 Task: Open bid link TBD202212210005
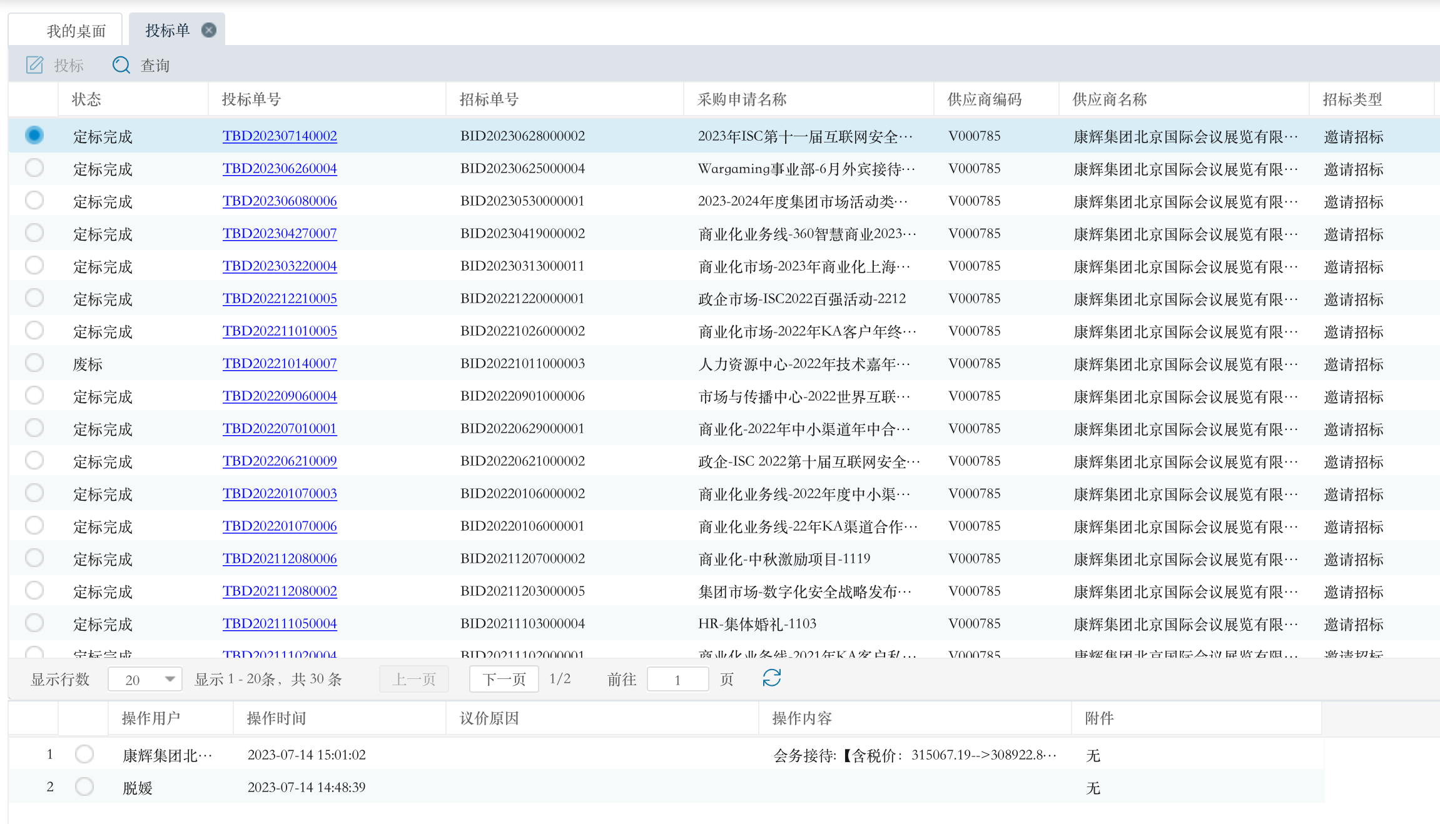click(280, 298)
